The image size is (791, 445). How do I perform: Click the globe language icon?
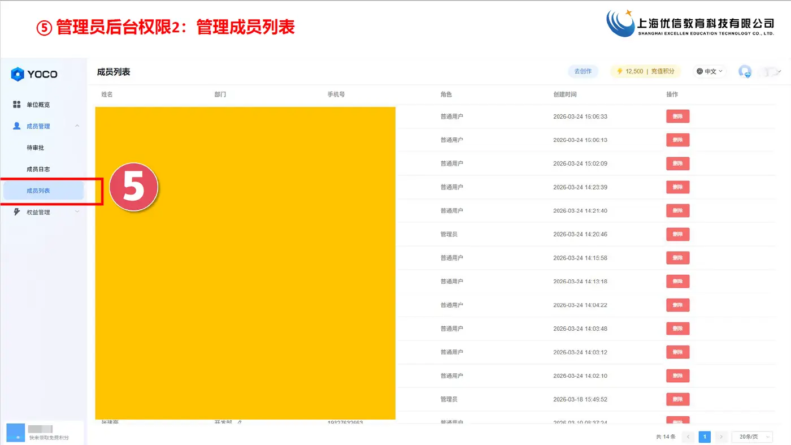tap(700, 71)
